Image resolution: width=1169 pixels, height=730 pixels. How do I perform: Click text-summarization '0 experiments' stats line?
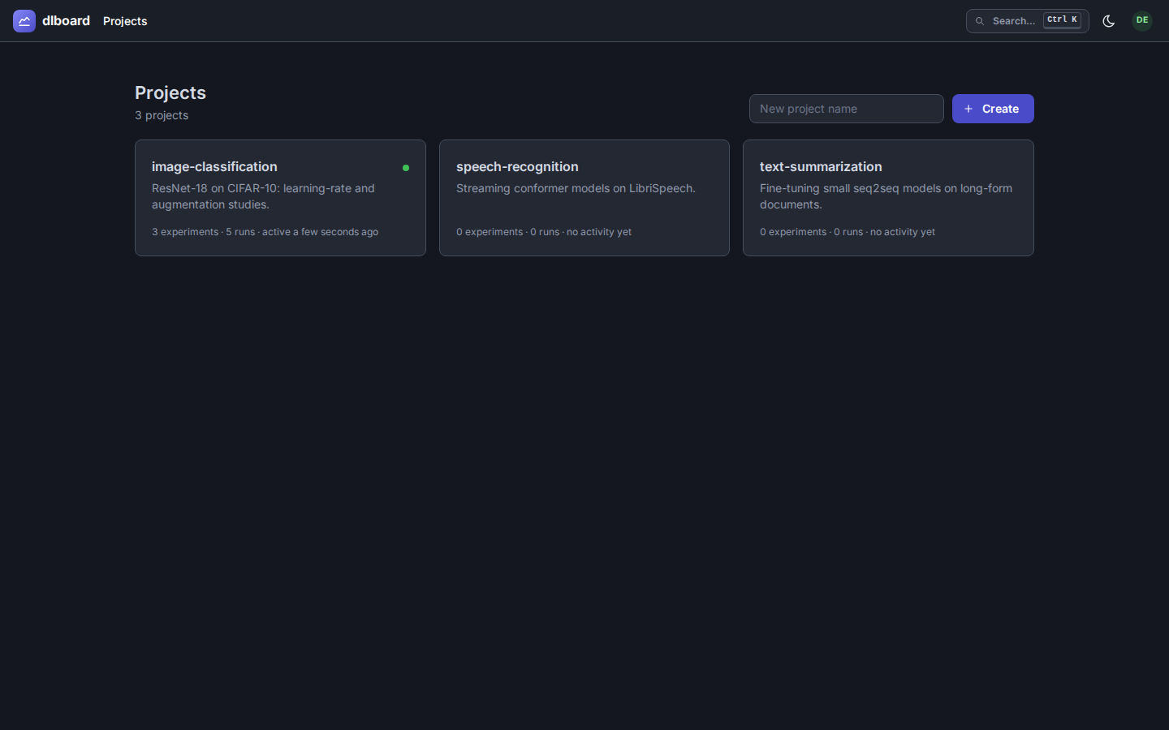coord(848,232)
